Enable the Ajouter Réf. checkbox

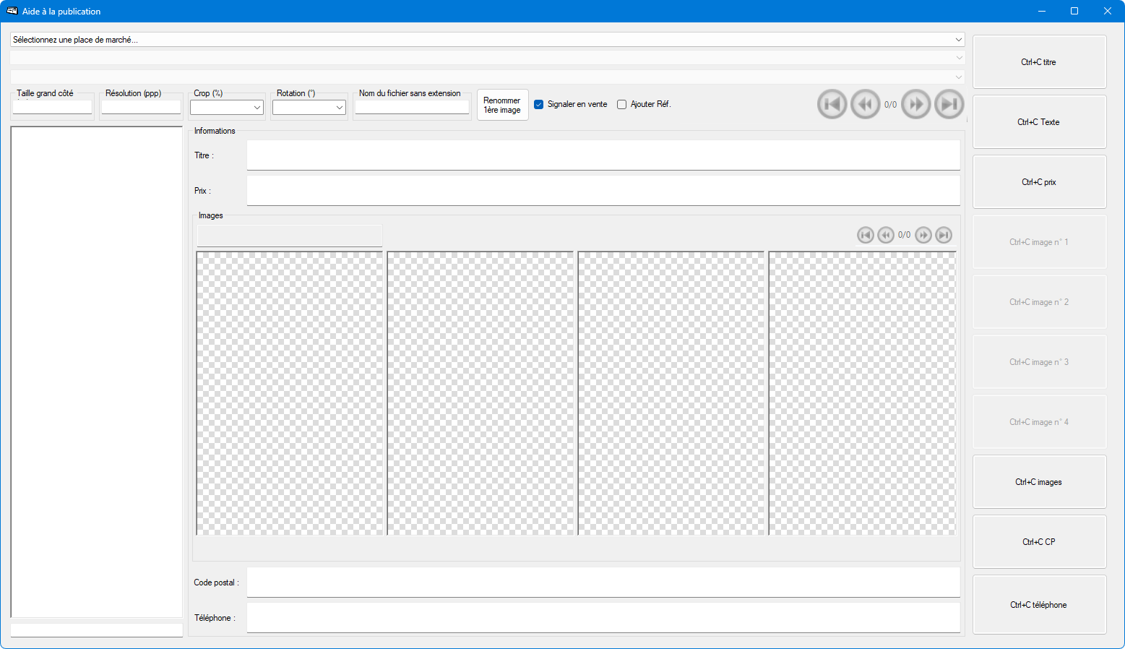point(621,104)
